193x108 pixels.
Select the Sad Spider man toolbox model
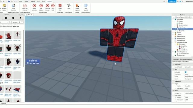coord(8,64)
